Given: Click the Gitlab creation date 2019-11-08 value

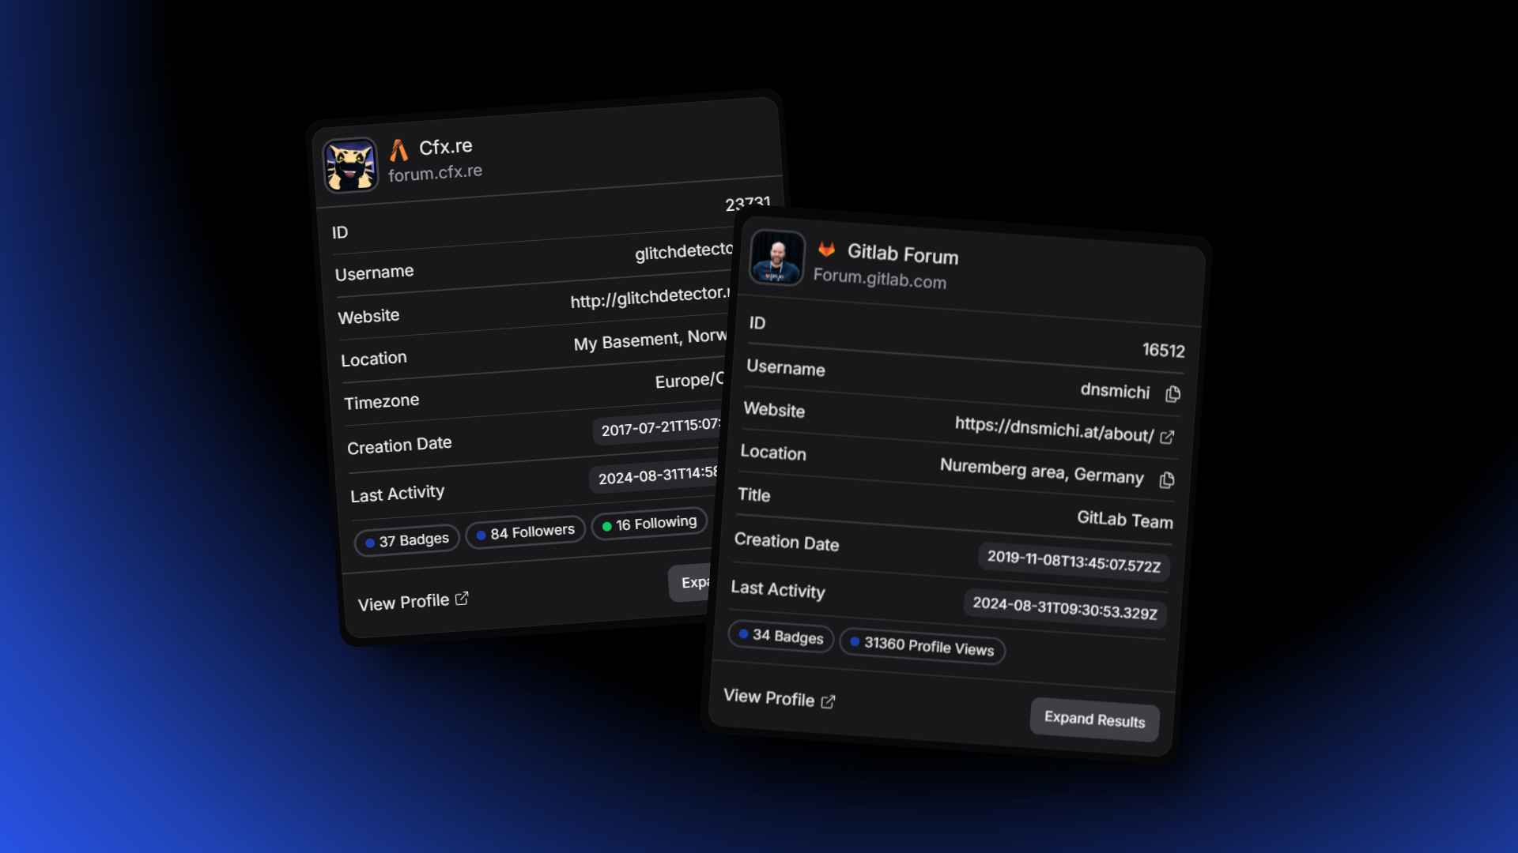Looking at the screenshot, I should point(1074,562).
